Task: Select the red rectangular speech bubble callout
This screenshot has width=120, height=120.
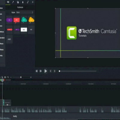Action: tap(16, 20)
